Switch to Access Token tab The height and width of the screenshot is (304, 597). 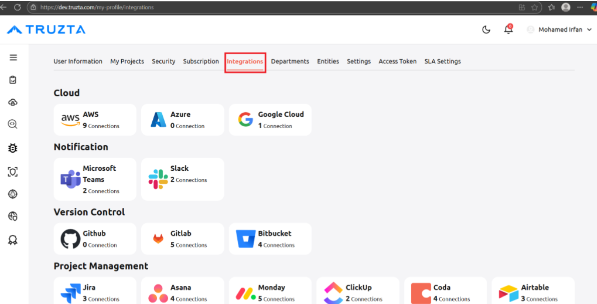[x=398, y=61]
